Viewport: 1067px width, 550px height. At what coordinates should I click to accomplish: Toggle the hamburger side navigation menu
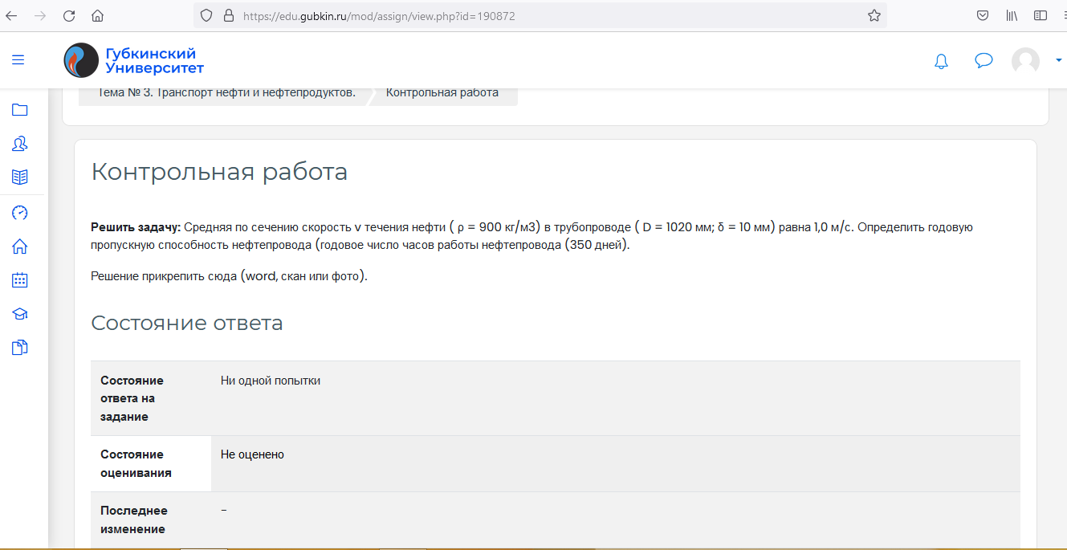coord(18,60)
